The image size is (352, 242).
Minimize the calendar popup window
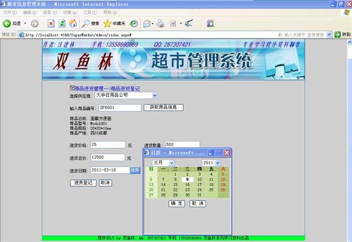click(210, 153)
